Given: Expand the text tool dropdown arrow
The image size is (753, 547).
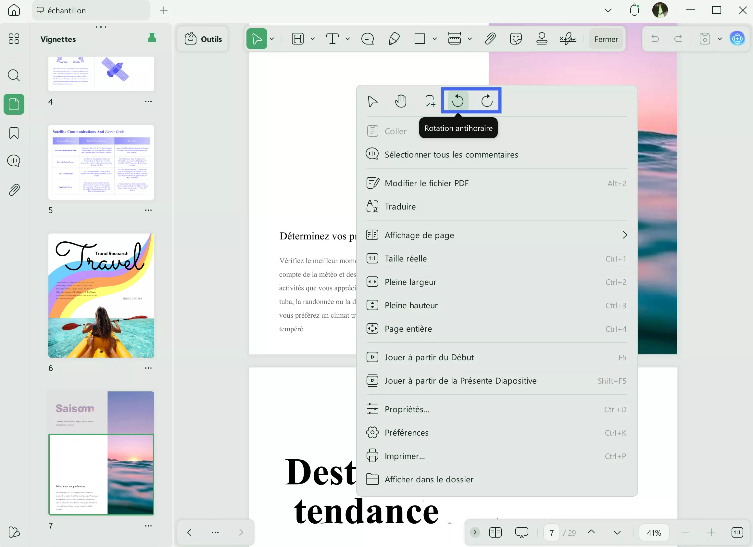Looking at the screenshot, I should (x=348, y=39).
